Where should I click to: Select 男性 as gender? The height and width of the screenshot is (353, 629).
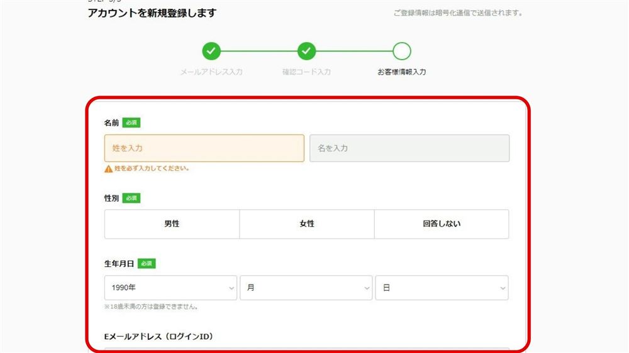coord(172,224)
